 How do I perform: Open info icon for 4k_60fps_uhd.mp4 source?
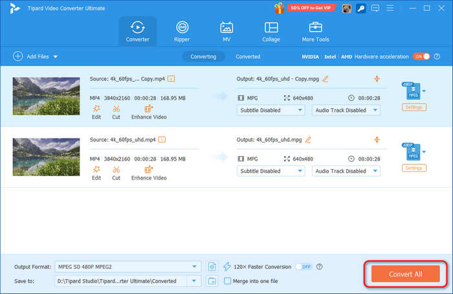(162, 140)
